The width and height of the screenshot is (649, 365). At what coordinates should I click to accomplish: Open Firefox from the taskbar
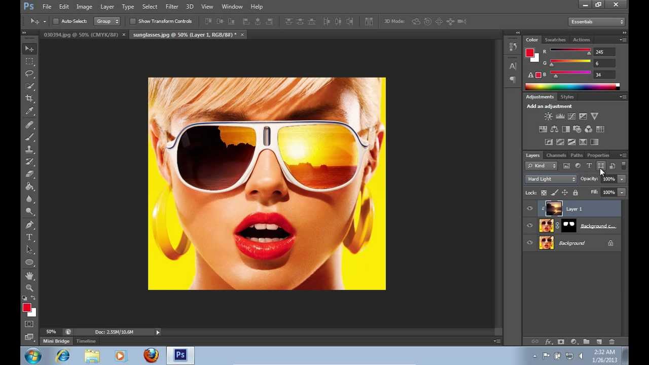[x=151, y=355]
